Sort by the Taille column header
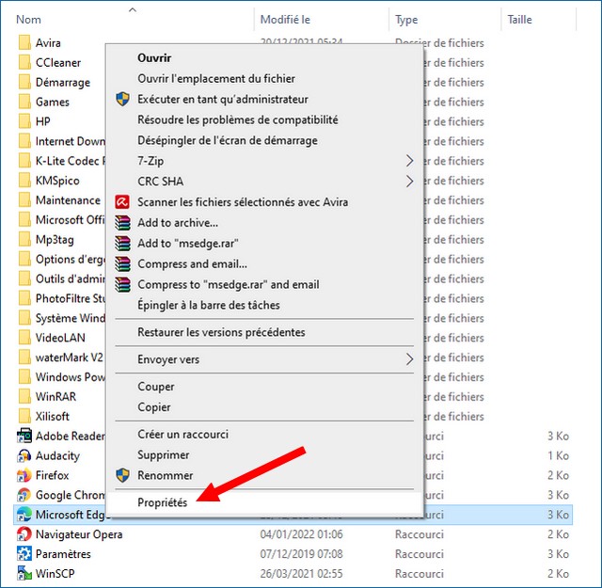Image resolution: width=602 pixels, height=588 pixels. 519,20
